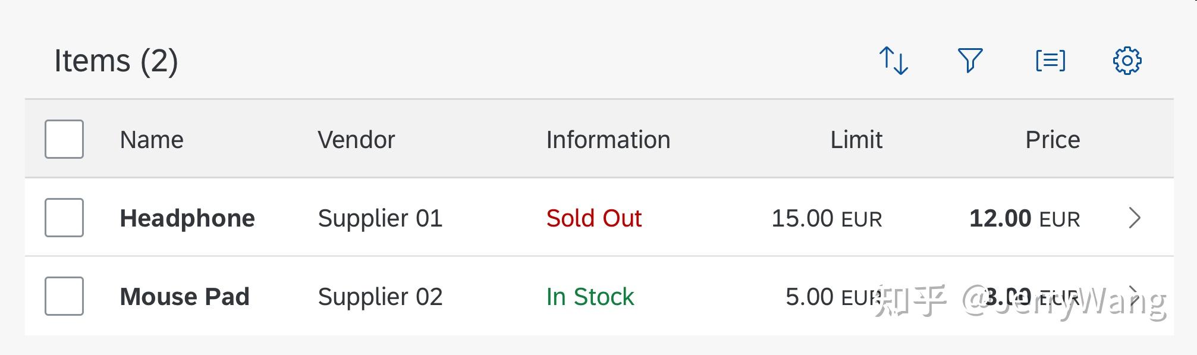
Task: Toggle the select-all checkbox in header
Action: [64, 139]
